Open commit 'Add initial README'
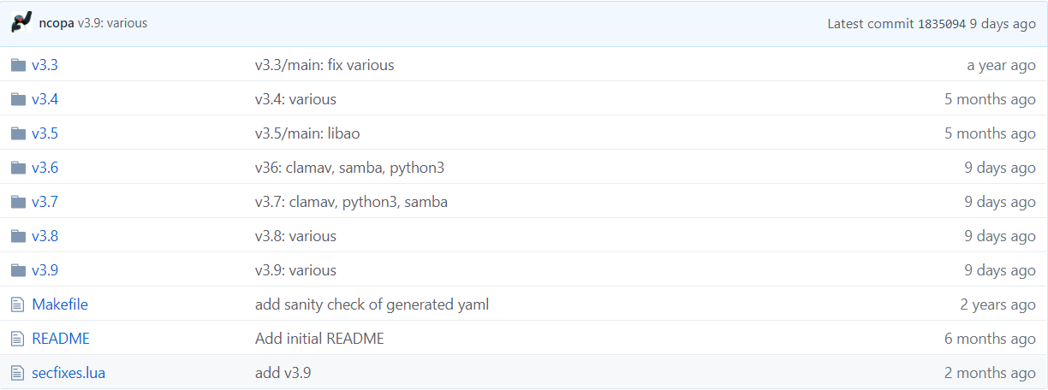Image resolution: width=1048 pixels, height=390 pixels. tap(319, 339)
